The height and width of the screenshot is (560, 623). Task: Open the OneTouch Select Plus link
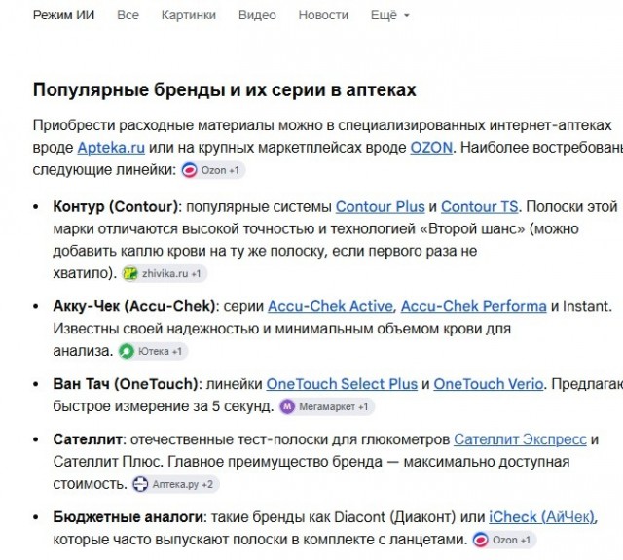point(342,384)
